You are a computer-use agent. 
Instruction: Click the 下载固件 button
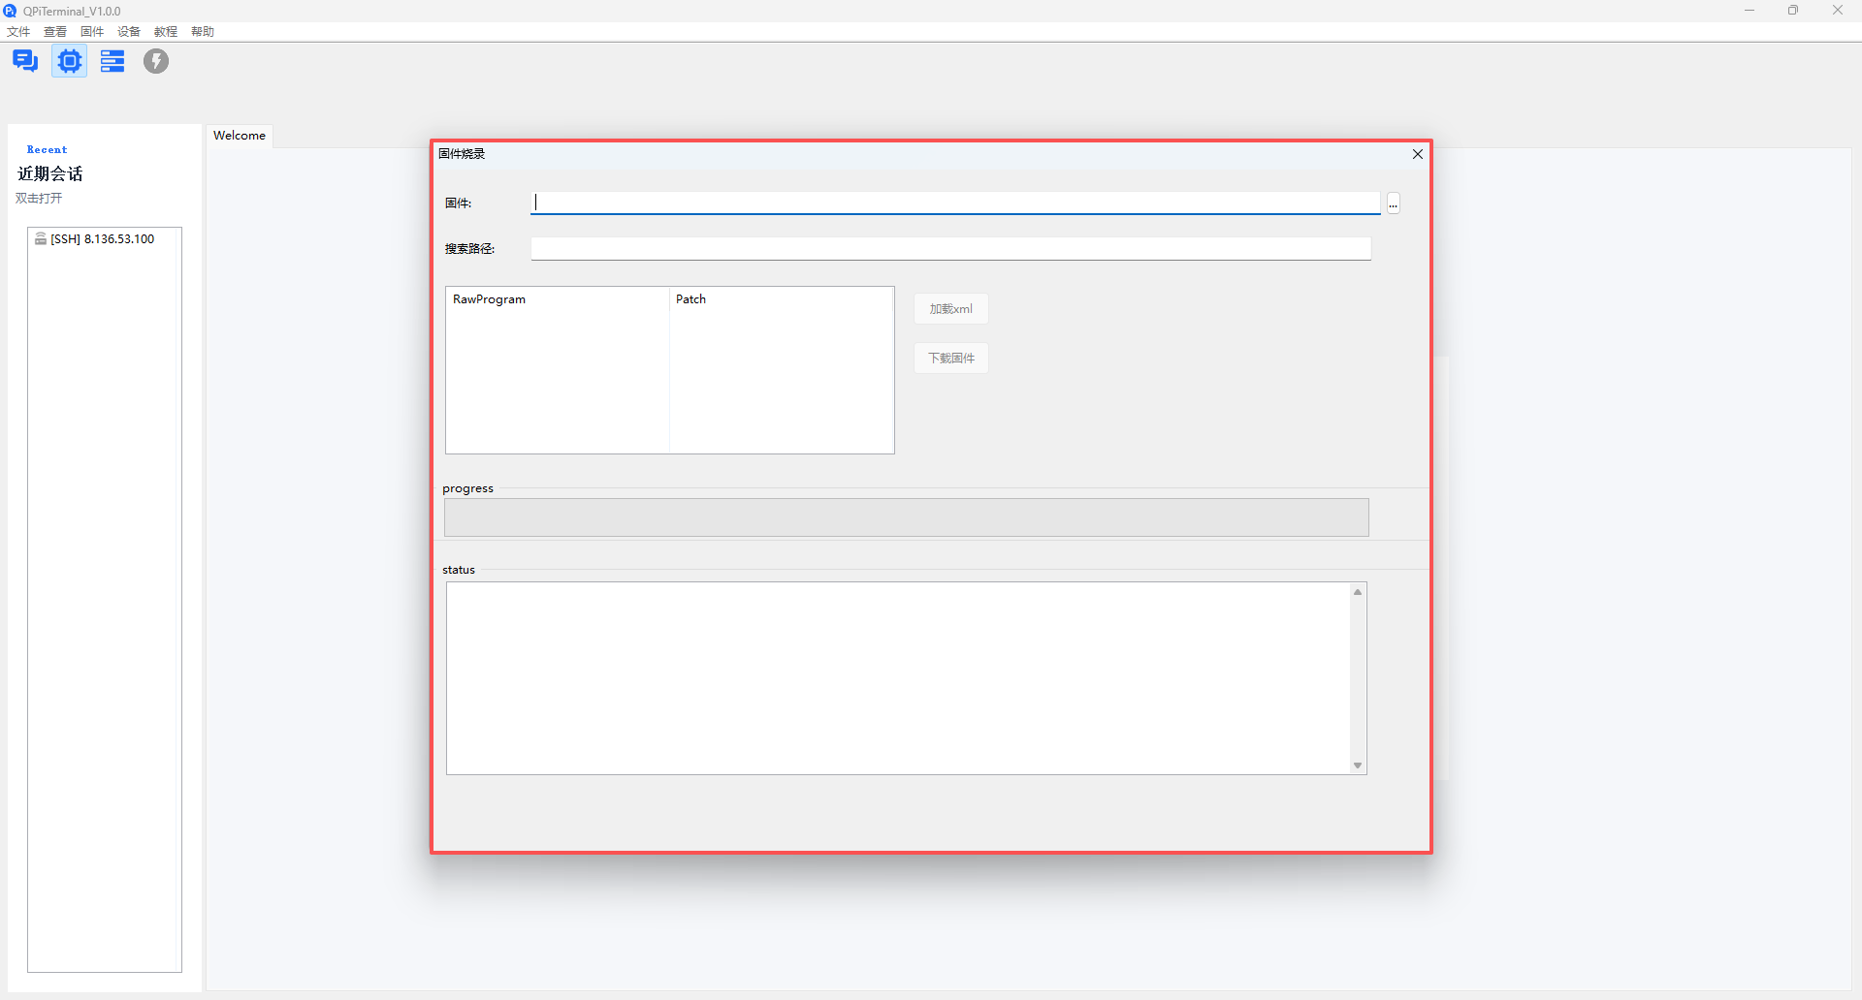pyautogui.click(x=951, y=359)
